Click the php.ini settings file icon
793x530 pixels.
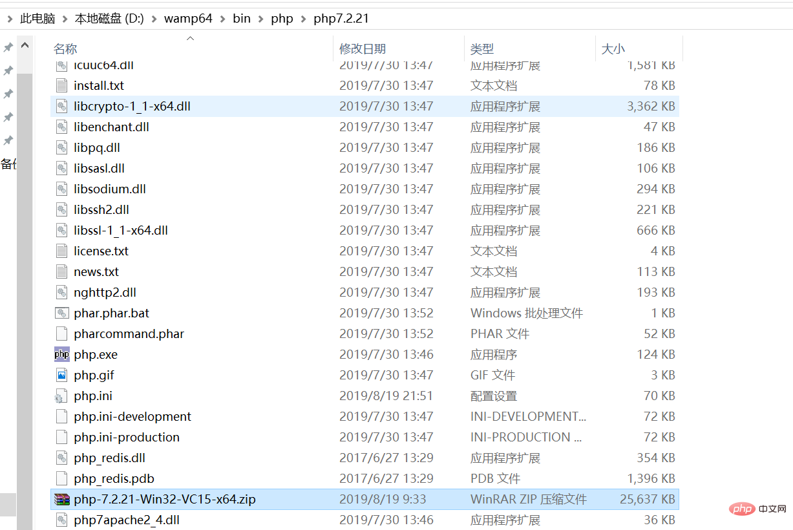(x=61, y=396)
